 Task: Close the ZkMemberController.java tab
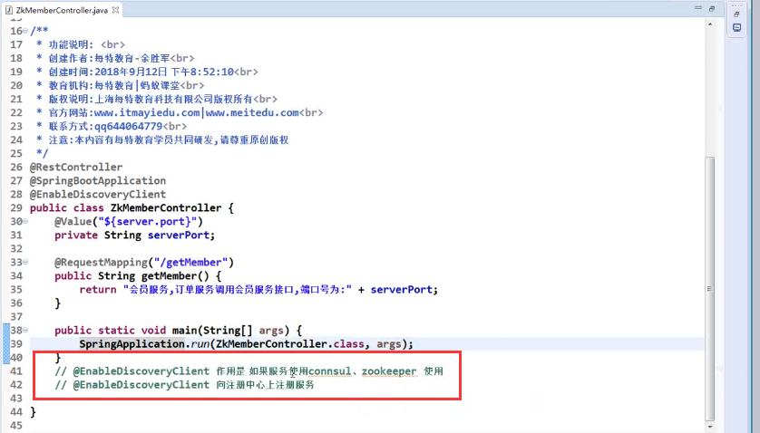coord(115,10)
